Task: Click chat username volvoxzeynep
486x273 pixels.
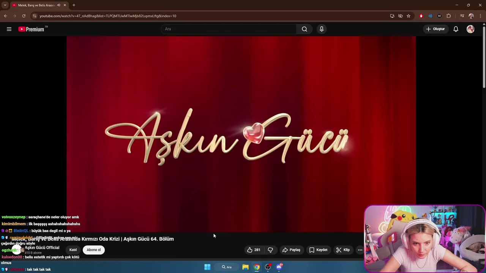Action: [x=14, y=217]
